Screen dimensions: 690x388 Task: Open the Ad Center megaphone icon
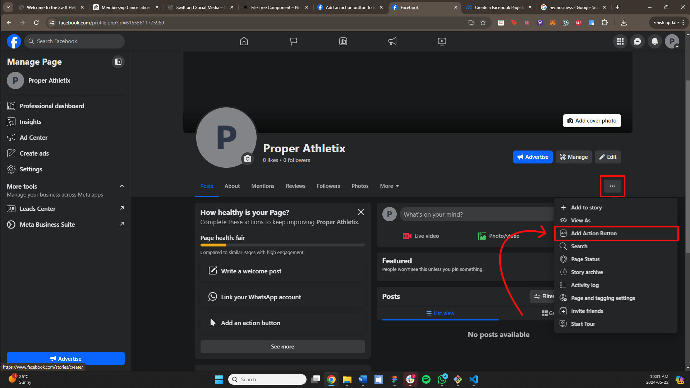pyautogui.click(x=392, y=41)
